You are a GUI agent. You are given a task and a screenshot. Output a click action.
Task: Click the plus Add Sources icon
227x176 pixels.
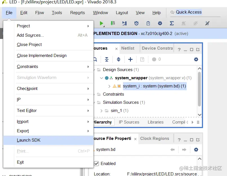point(130,60)
